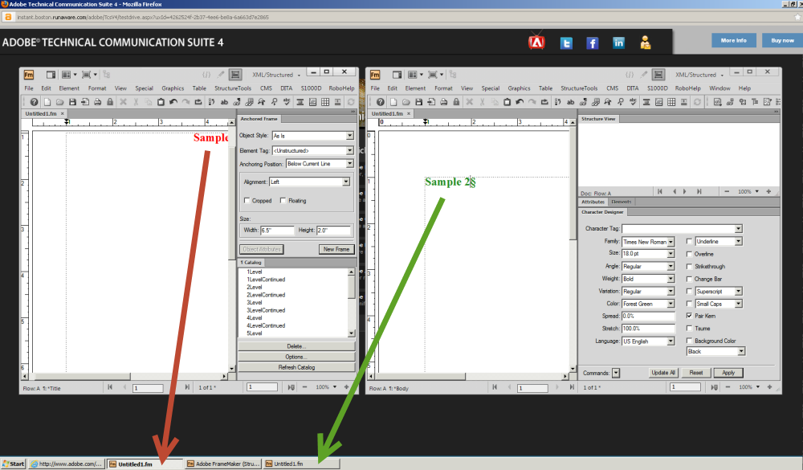
Task: Click the Apply button in Character Designer
Action: click(728, 373)
